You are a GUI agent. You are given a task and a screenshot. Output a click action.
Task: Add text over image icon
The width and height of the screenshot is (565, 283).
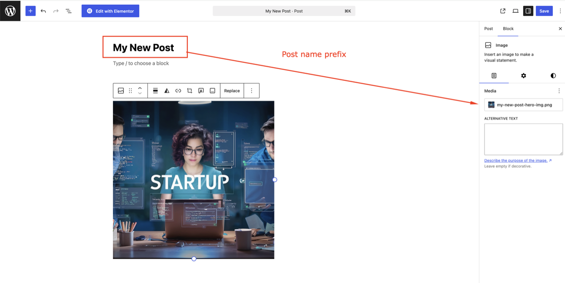click(201, 91)
